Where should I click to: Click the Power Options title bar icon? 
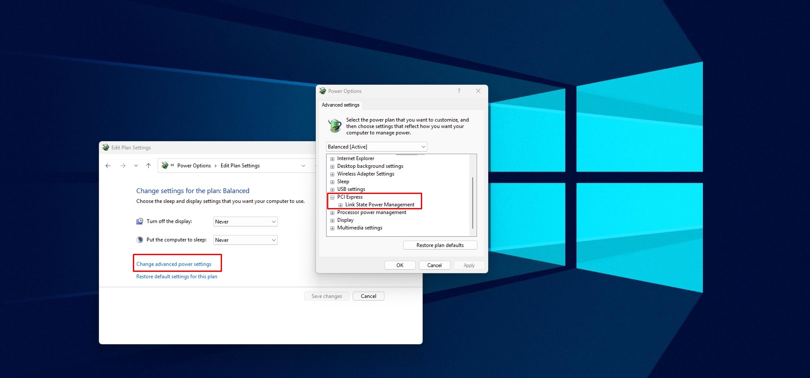pyautogui.click(x=323, y=91)
